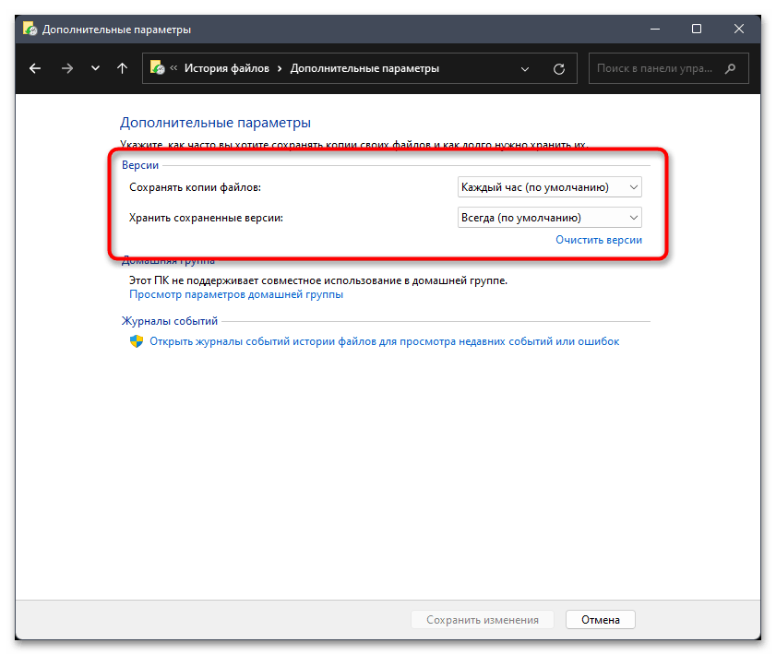Click the control panel search field
This screenshot has width=776, height=655.
click(x=657, y=68)
